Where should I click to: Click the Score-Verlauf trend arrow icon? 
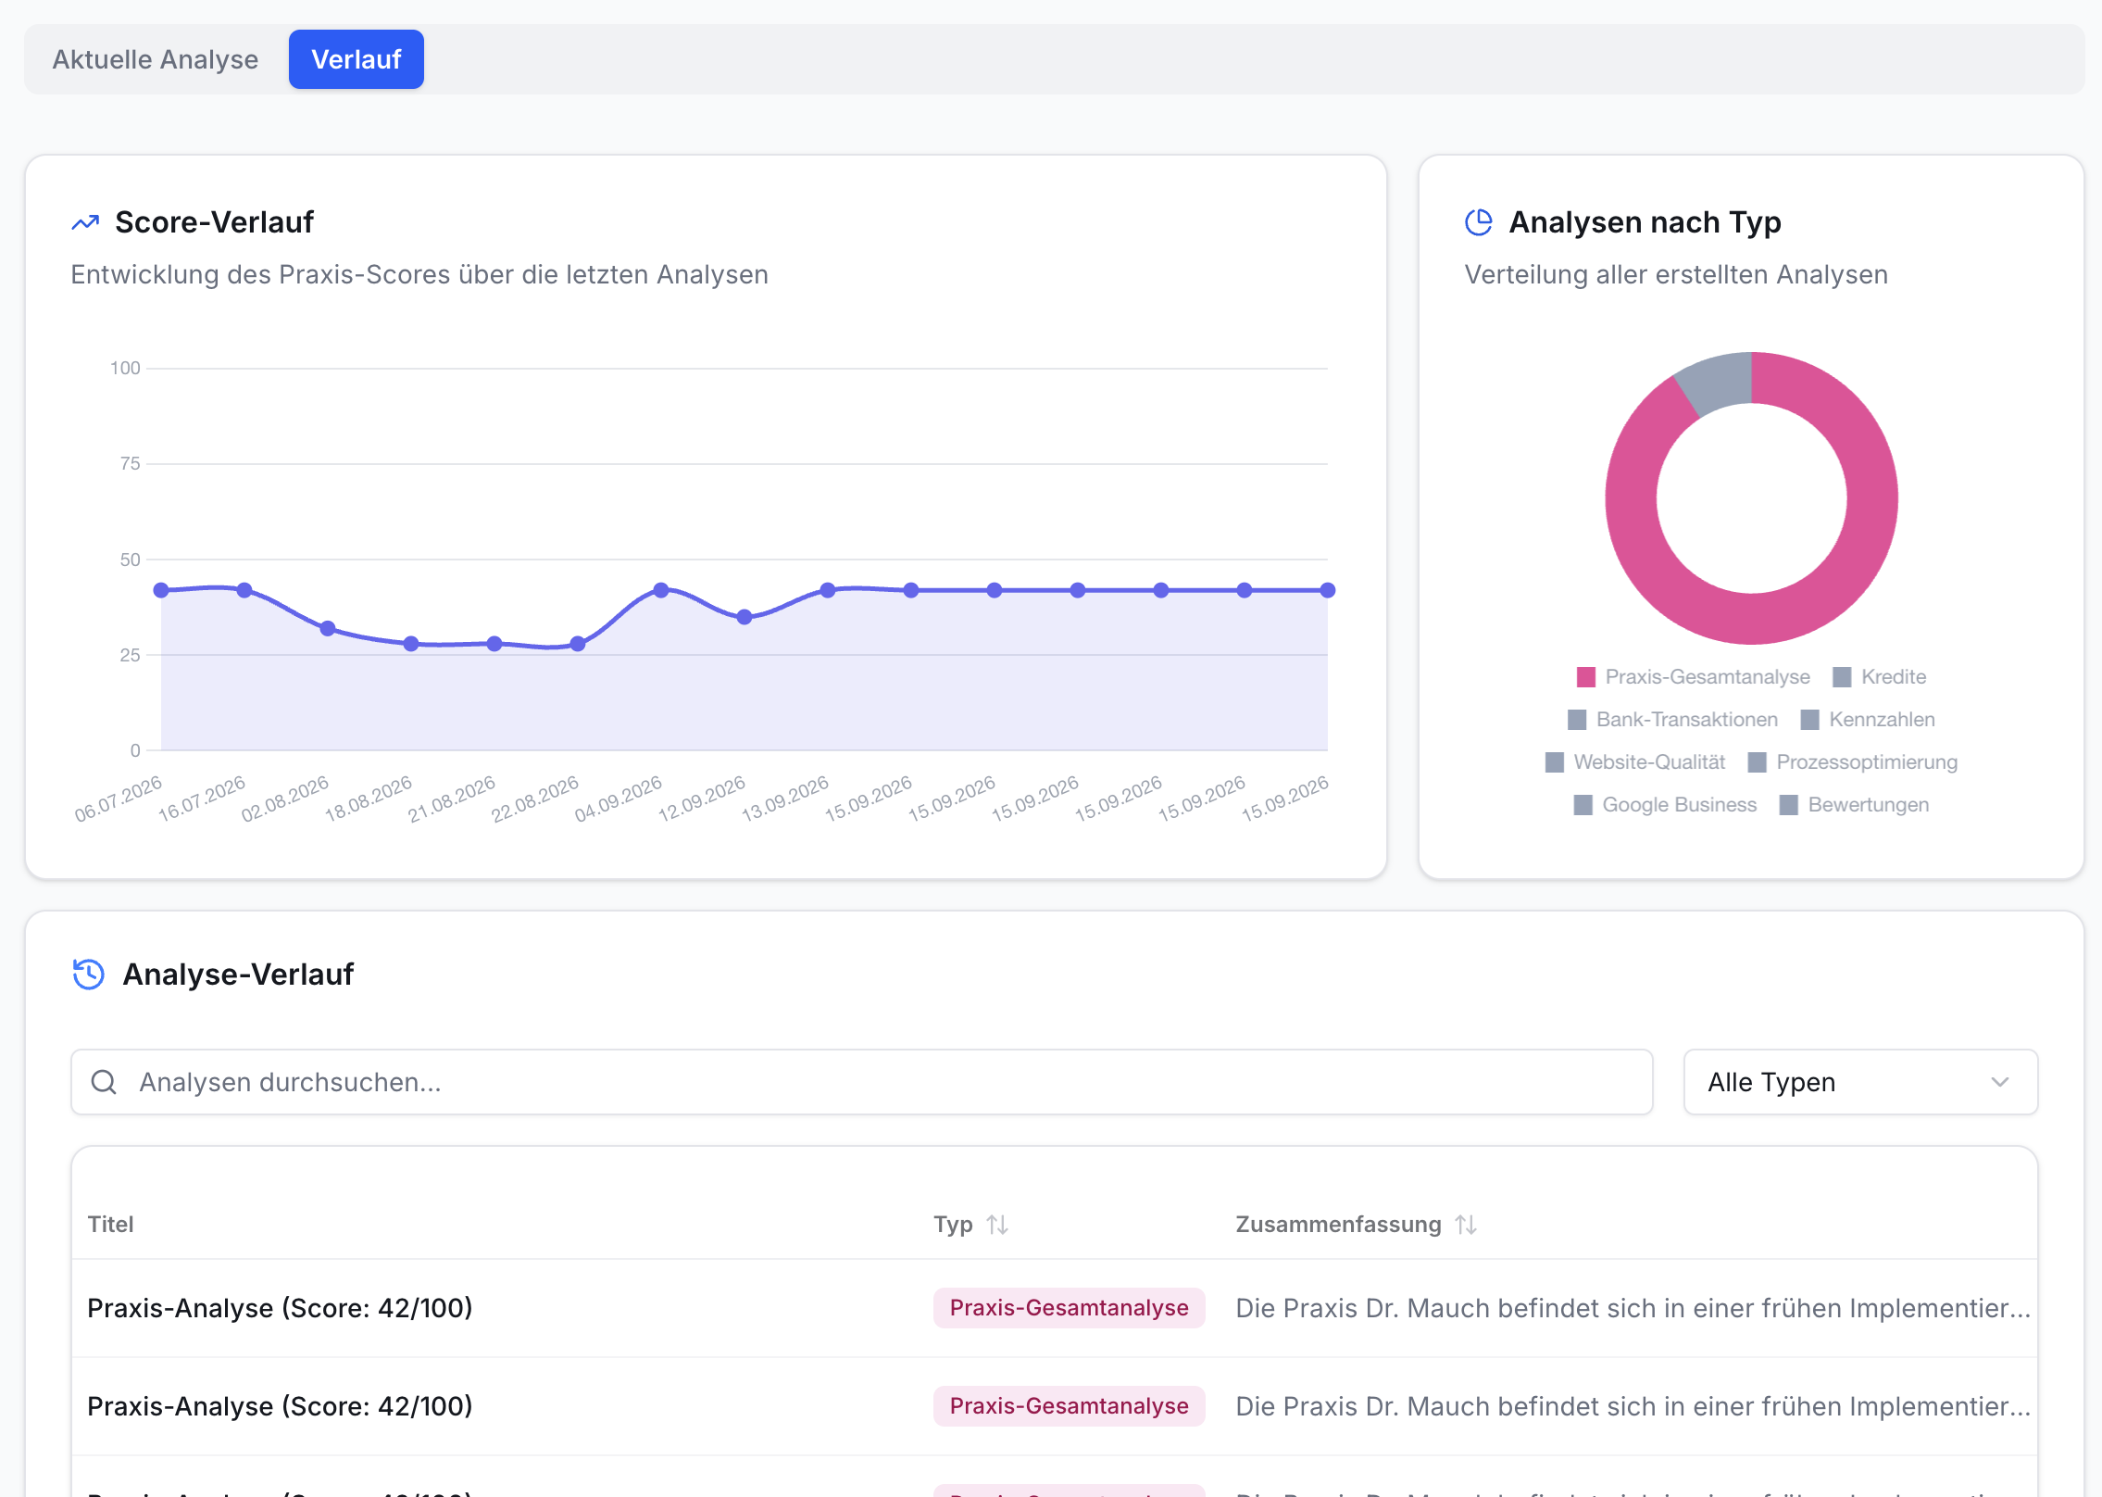coord(85,222)
